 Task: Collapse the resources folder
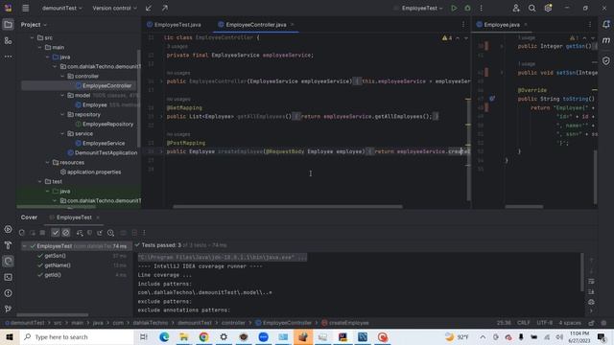(48, 162)
